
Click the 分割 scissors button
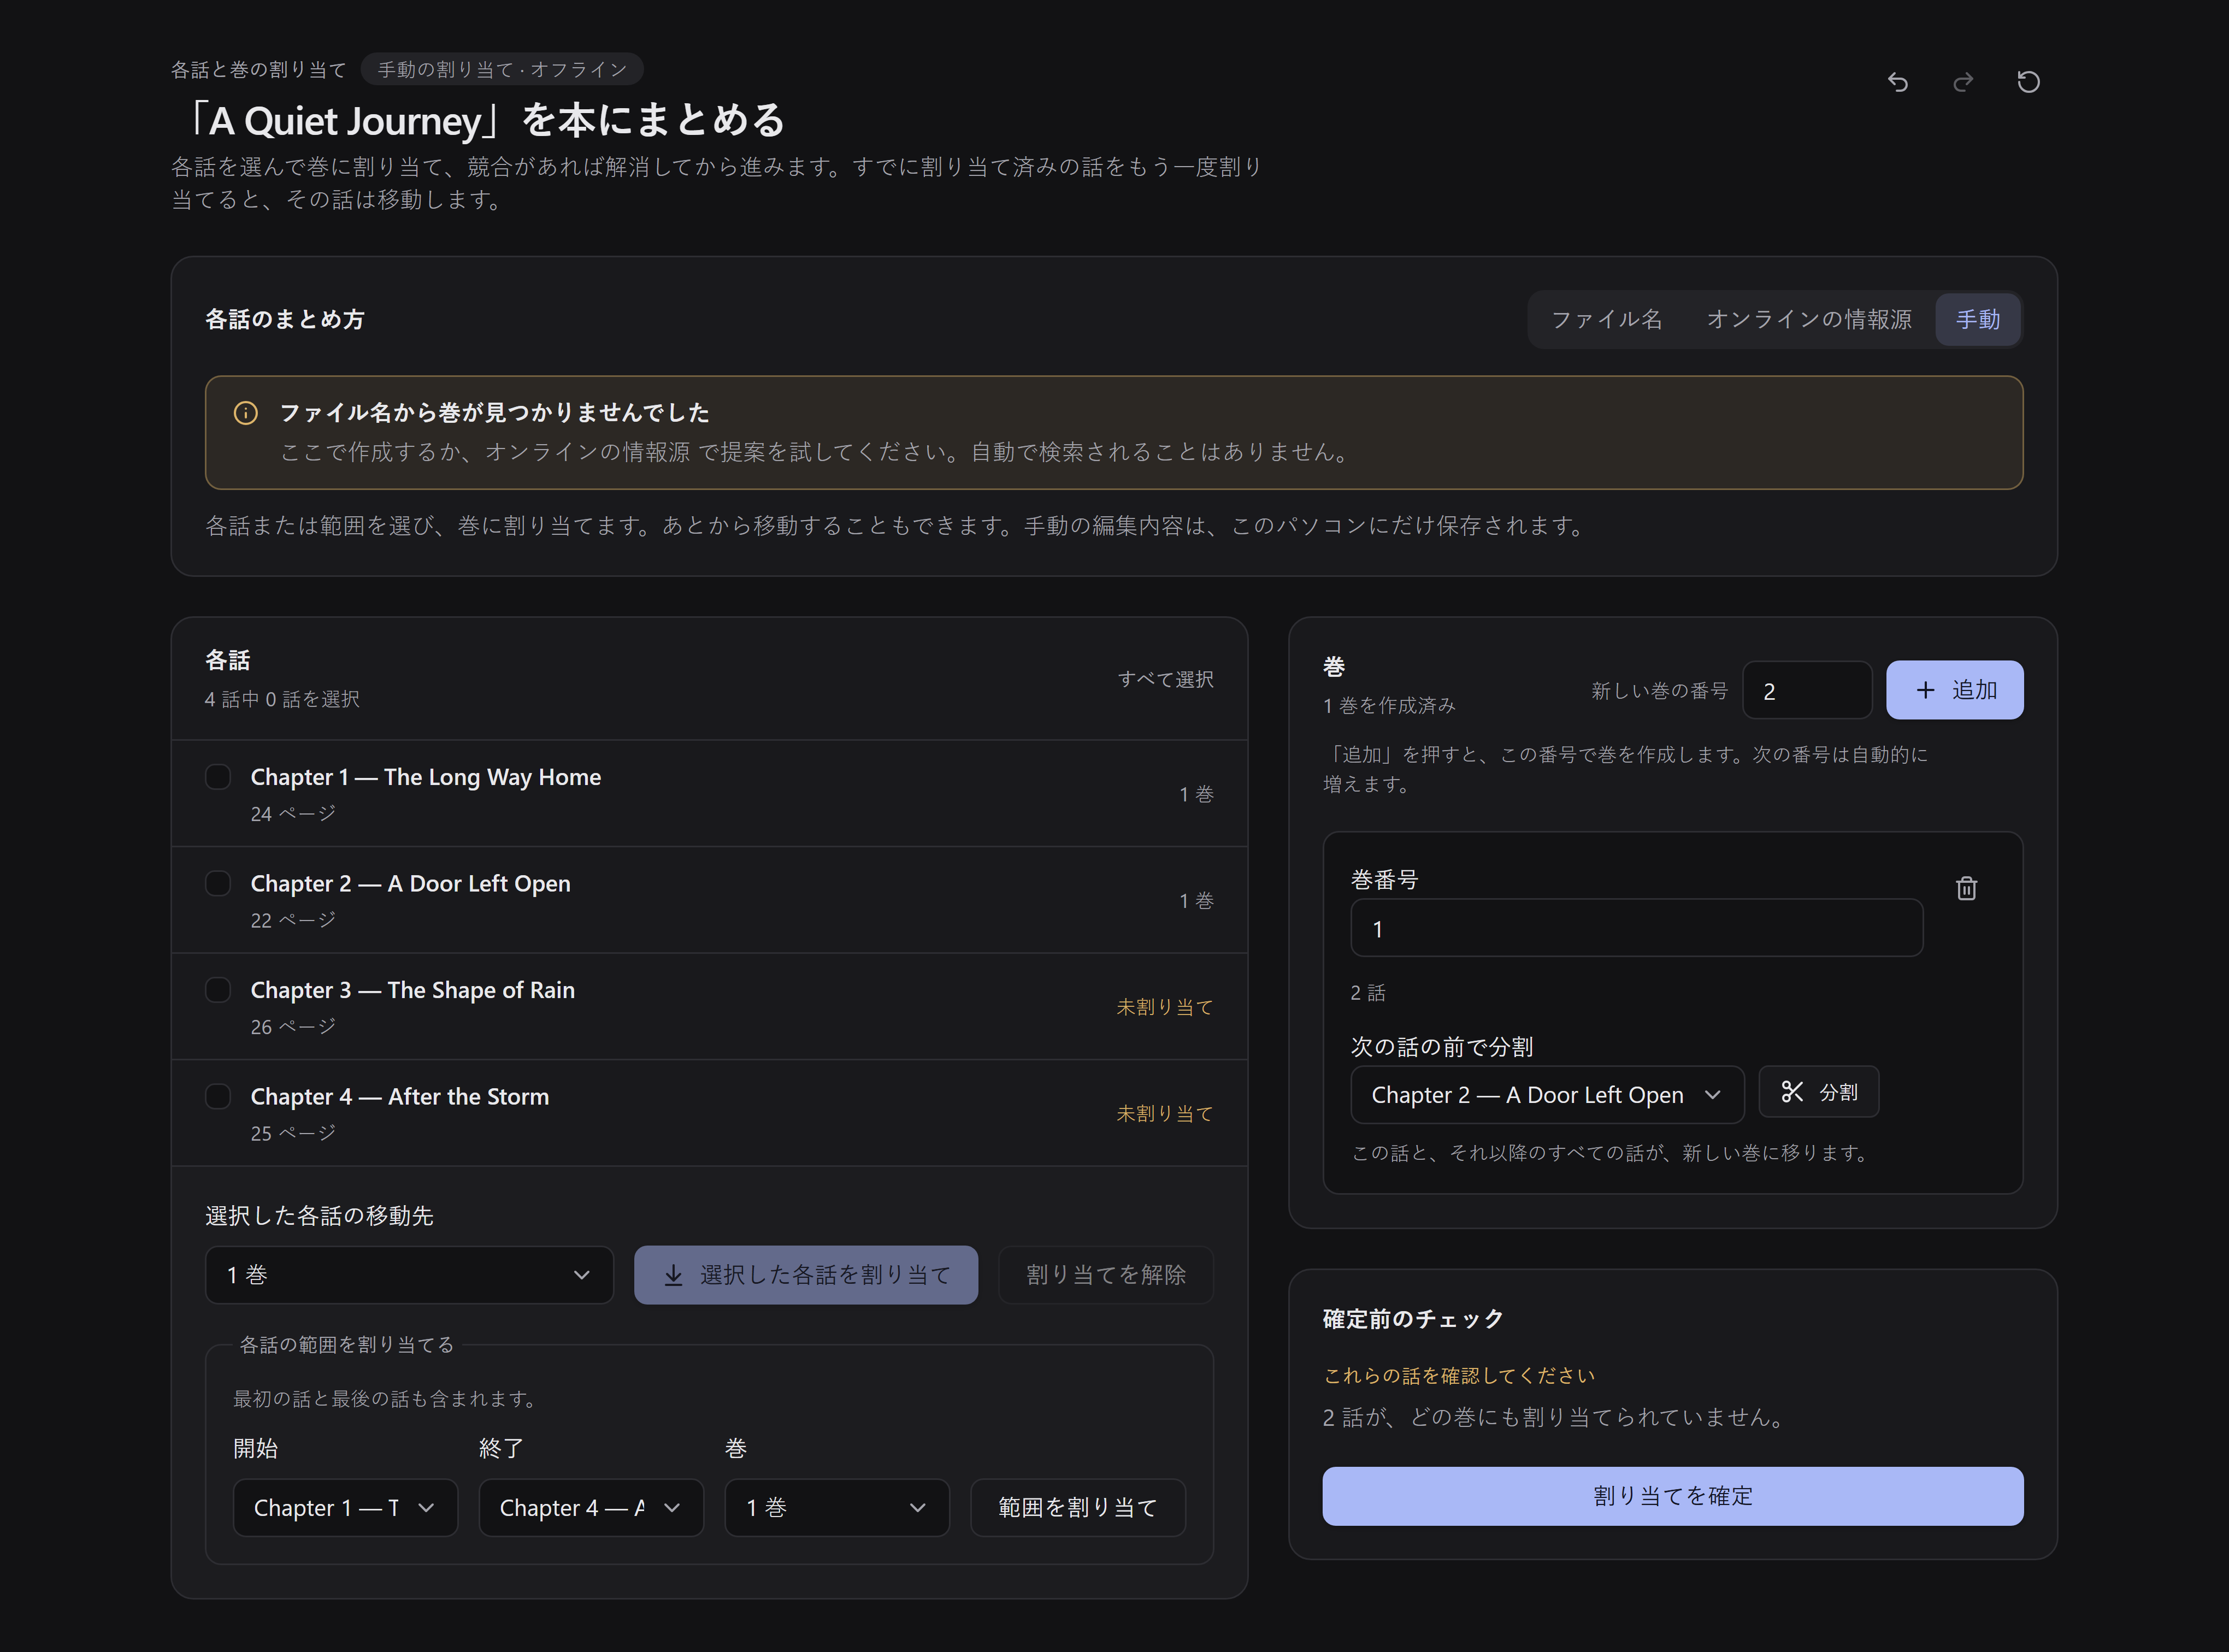pos(1818,1092)
